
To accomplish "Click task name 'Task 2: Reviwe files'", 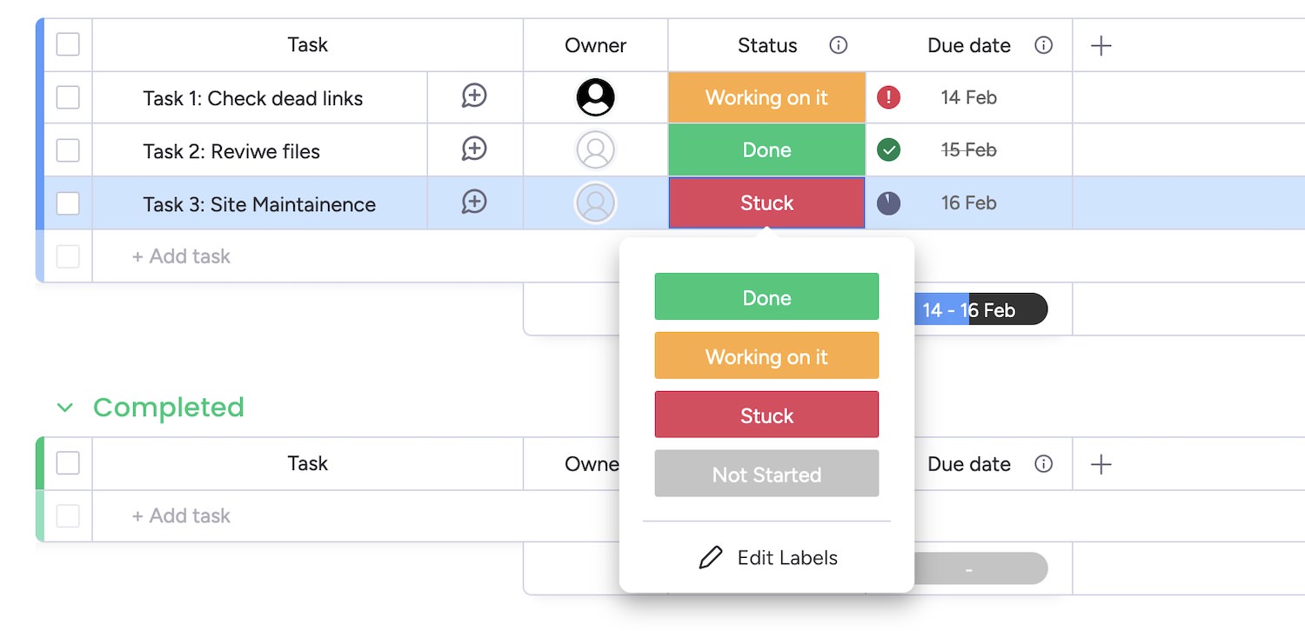I will pyautogui.click(x=231, y=151).
